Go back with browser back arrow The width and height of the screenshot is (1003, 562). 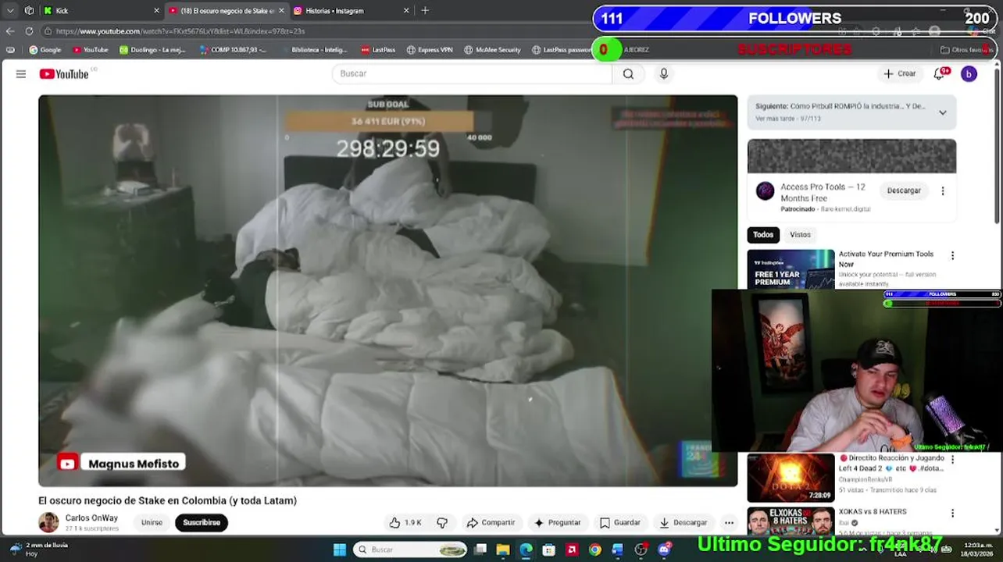point(10,31)
